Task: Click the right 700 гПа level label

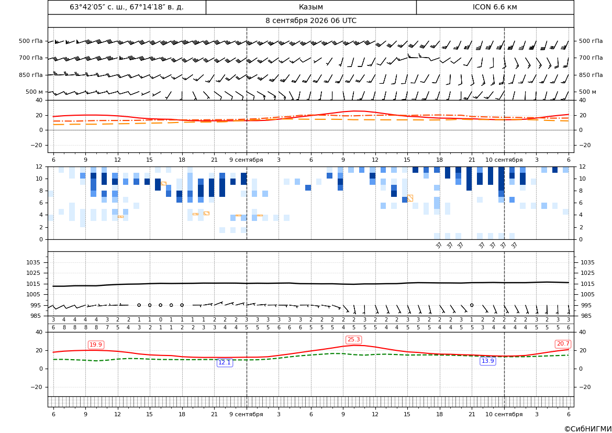Action: point(591,58)
